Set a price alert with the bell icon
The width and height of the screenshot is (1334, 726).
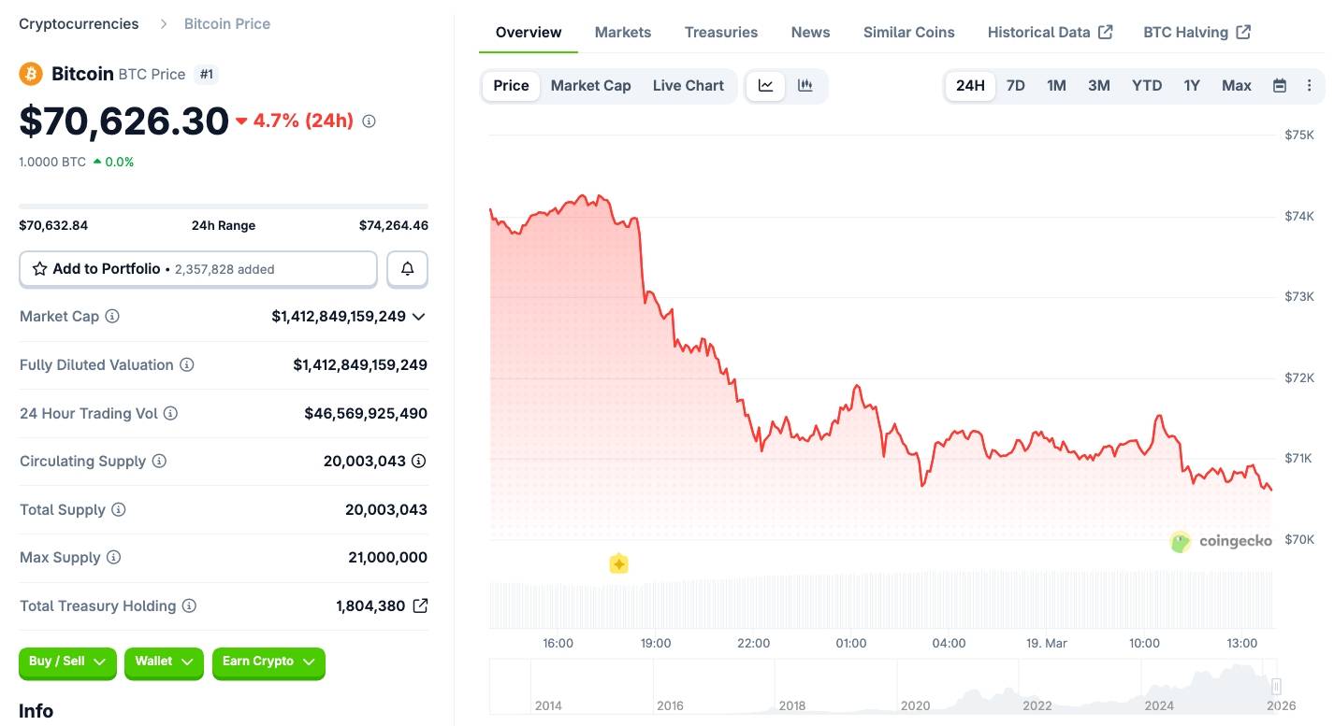coord(407,268)
